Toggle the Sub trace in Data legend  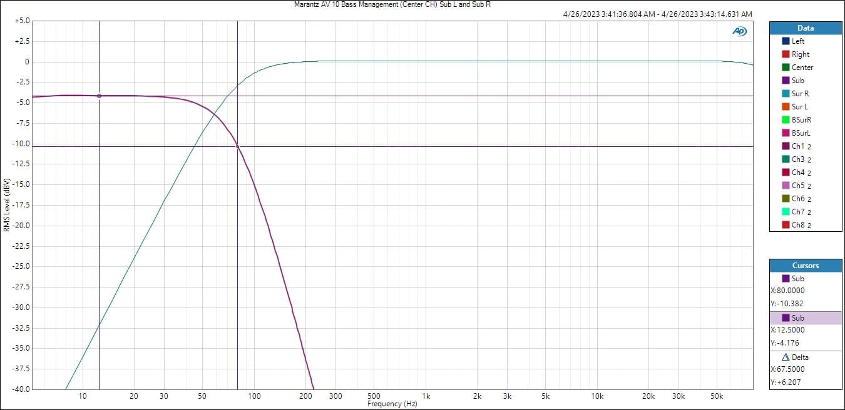click(x=797, y=81)
